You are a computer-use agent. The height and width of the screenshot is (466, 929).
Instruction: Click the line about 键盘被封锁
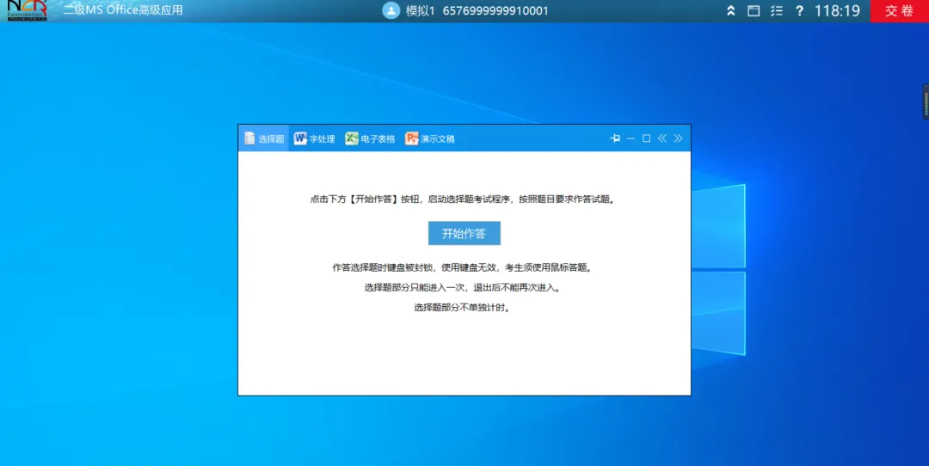click(x=463, y=267)
